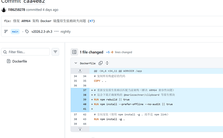The height and width of the screenshot is (138, 223).
Task: Select added line number 40
Action: (x=85, y=104)
